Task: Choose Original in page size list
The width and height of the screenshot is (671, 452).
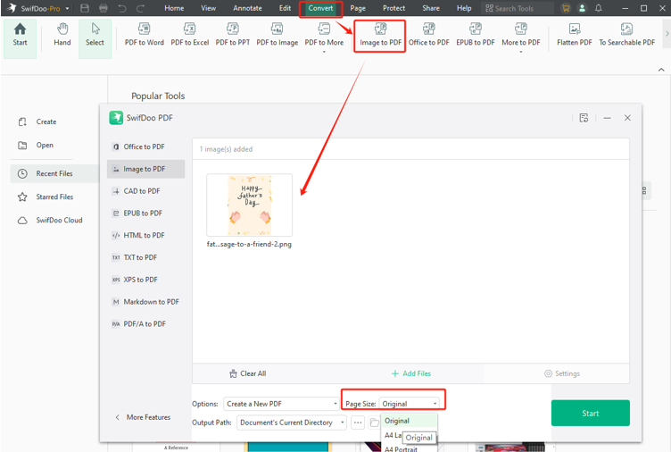Action: pos(409,421)
